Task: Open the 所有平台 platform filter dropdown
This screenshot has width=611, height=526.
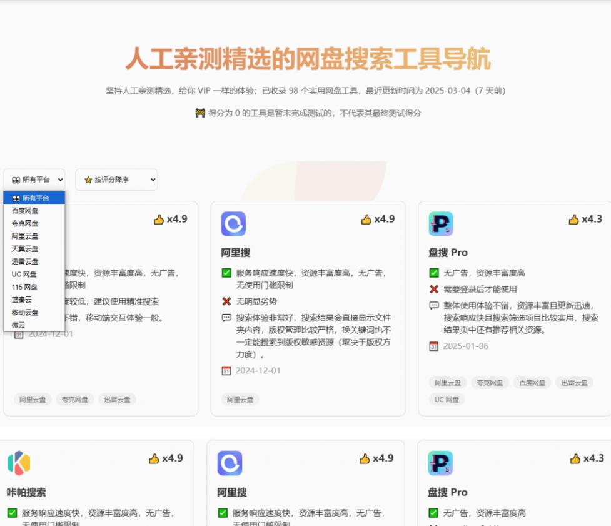Action: pos(34,180)
